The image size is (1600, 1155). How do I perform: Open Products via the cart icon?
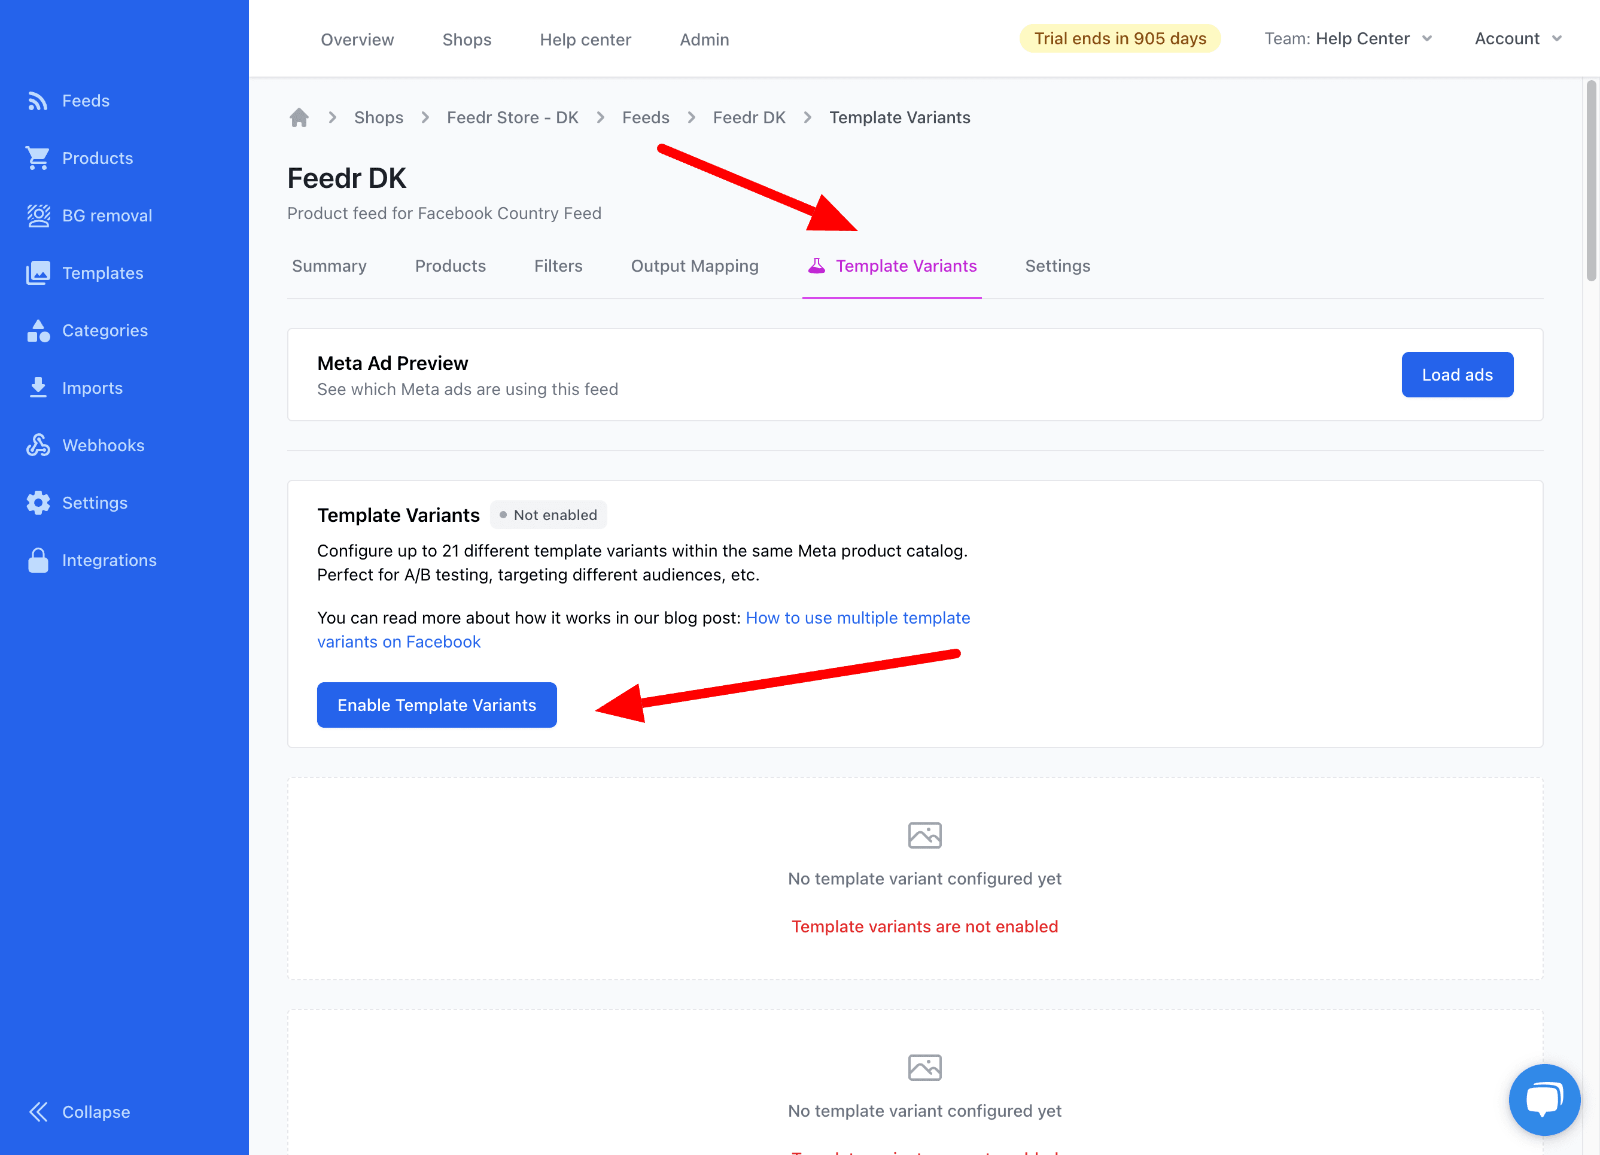[x=37, y=158]
